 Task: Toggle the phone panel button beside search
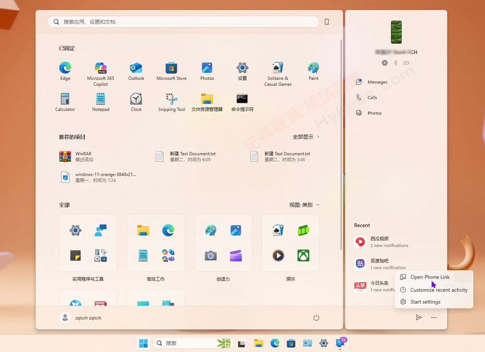pyautogui.click(x=326, y=22)
